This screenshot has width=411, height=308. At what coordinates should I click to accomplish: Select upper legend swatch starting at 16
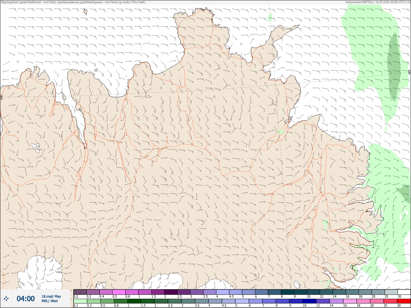352,292
